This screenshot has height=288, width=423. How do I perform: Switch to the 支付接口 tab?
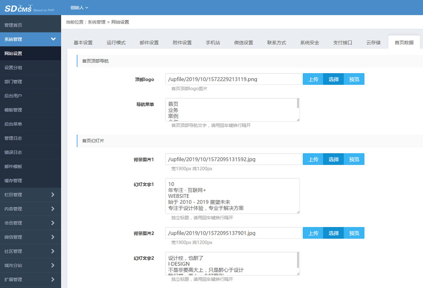[x=343, y=43]
